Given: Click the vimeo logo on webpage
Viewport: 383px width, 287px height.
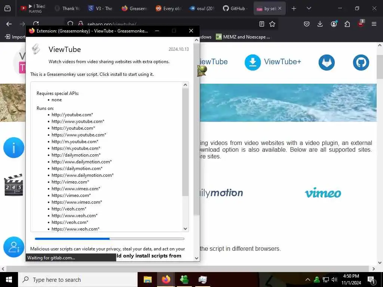Looking at the screenshot, I should tap(323, 193).
